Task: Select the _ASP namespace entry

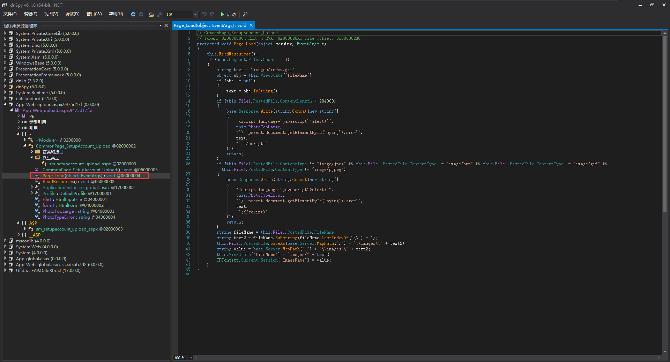Action: [x=35, y=235]
